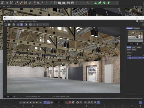Select the Stereo tab
144x108 pixels.
[134, 50]
